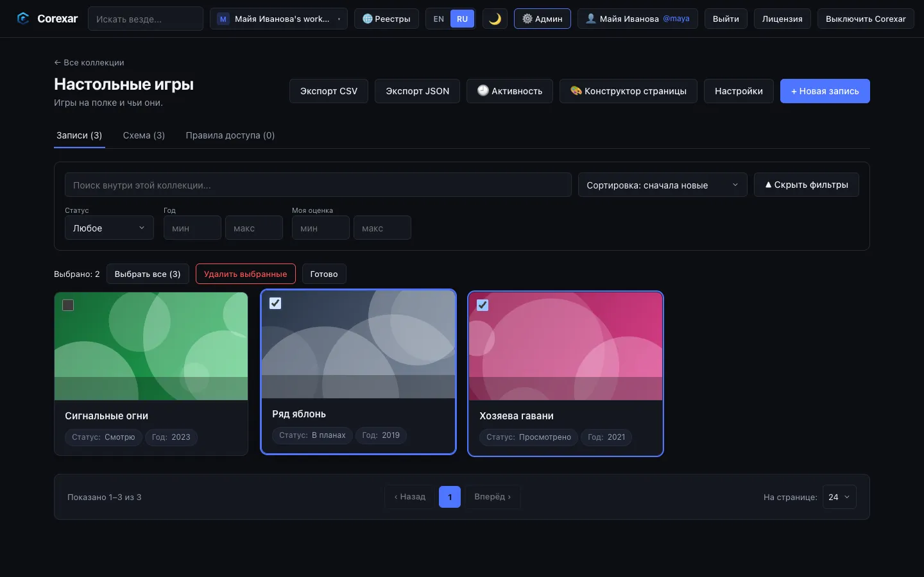Open the workspace switcher dropdown
The image size is (924, 577).
pyautogui.click(x=278, y=19)
